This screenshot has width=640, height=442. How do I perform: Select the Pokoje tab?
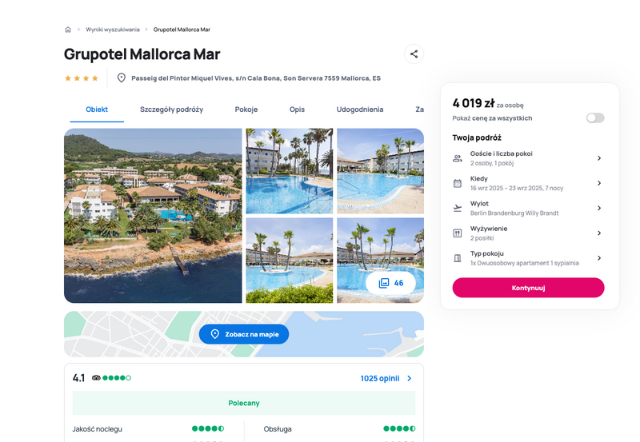click(246, 110)
